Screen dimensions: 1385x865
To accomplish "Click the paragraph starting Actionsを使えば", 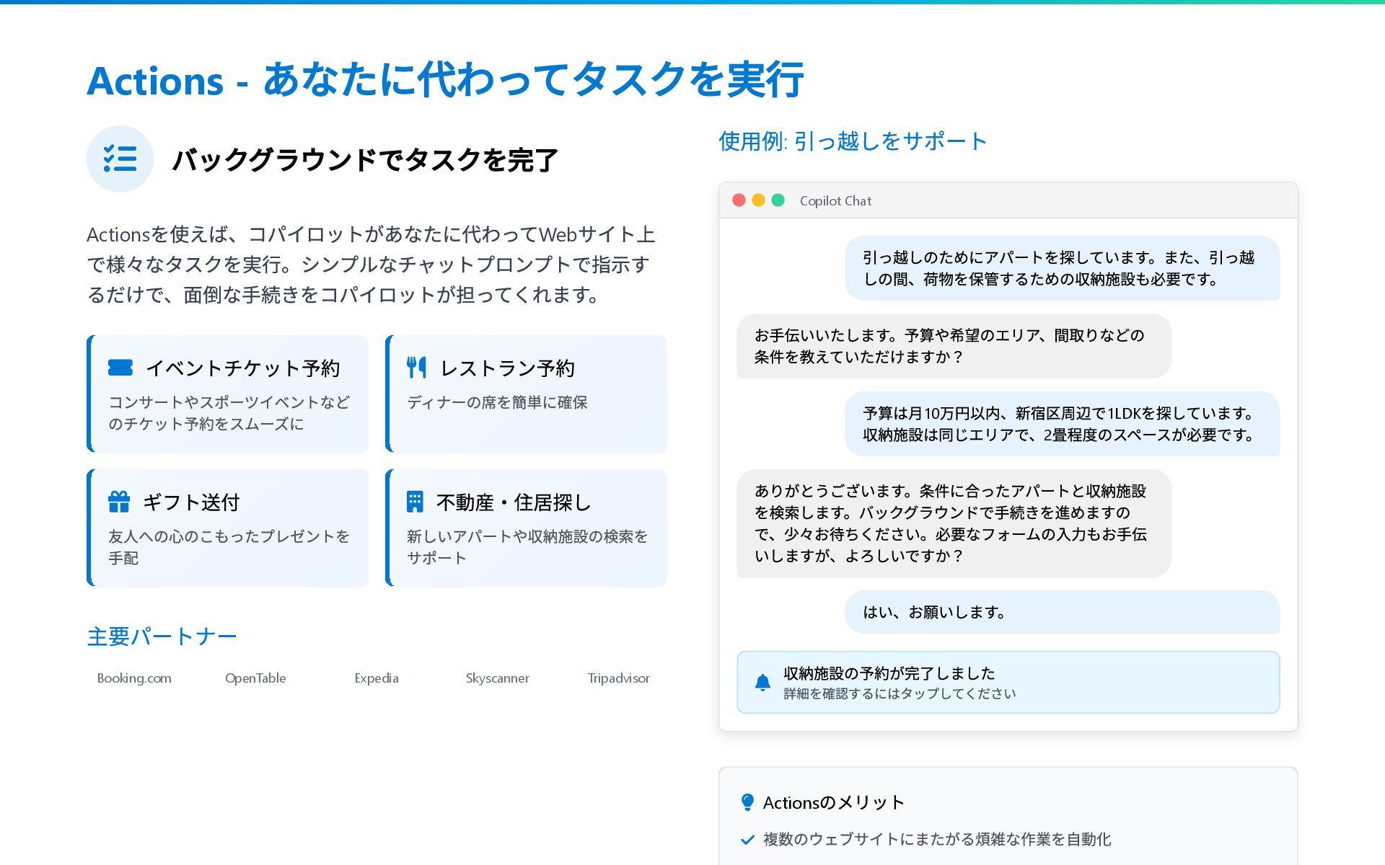I will (x=371, y=265).
